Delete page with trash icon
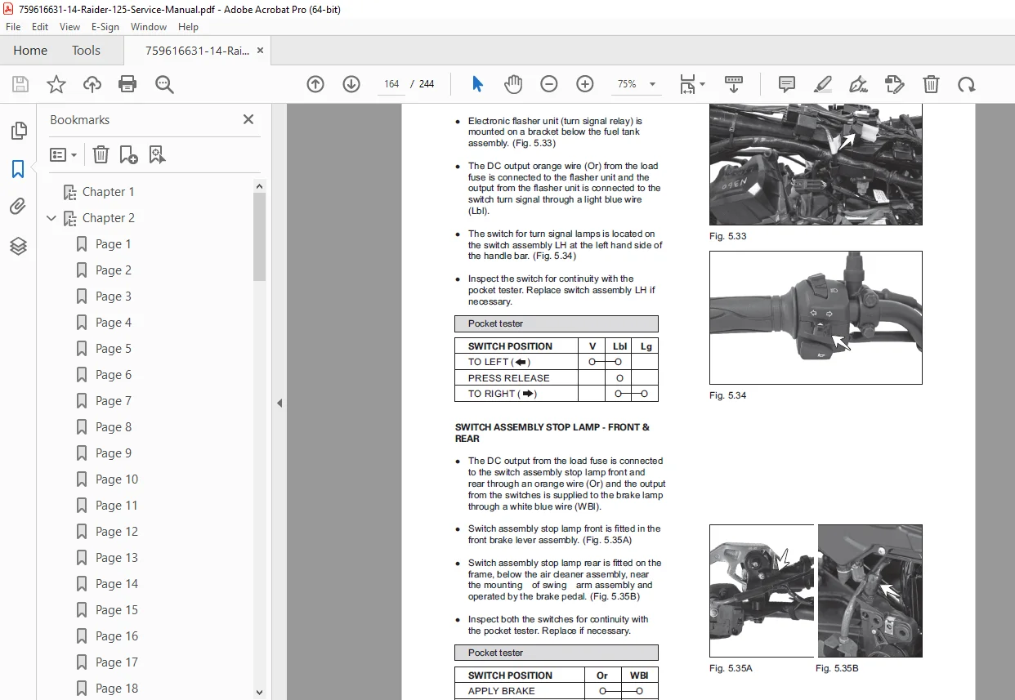1015x700 pixels. [x=931, y=84]
